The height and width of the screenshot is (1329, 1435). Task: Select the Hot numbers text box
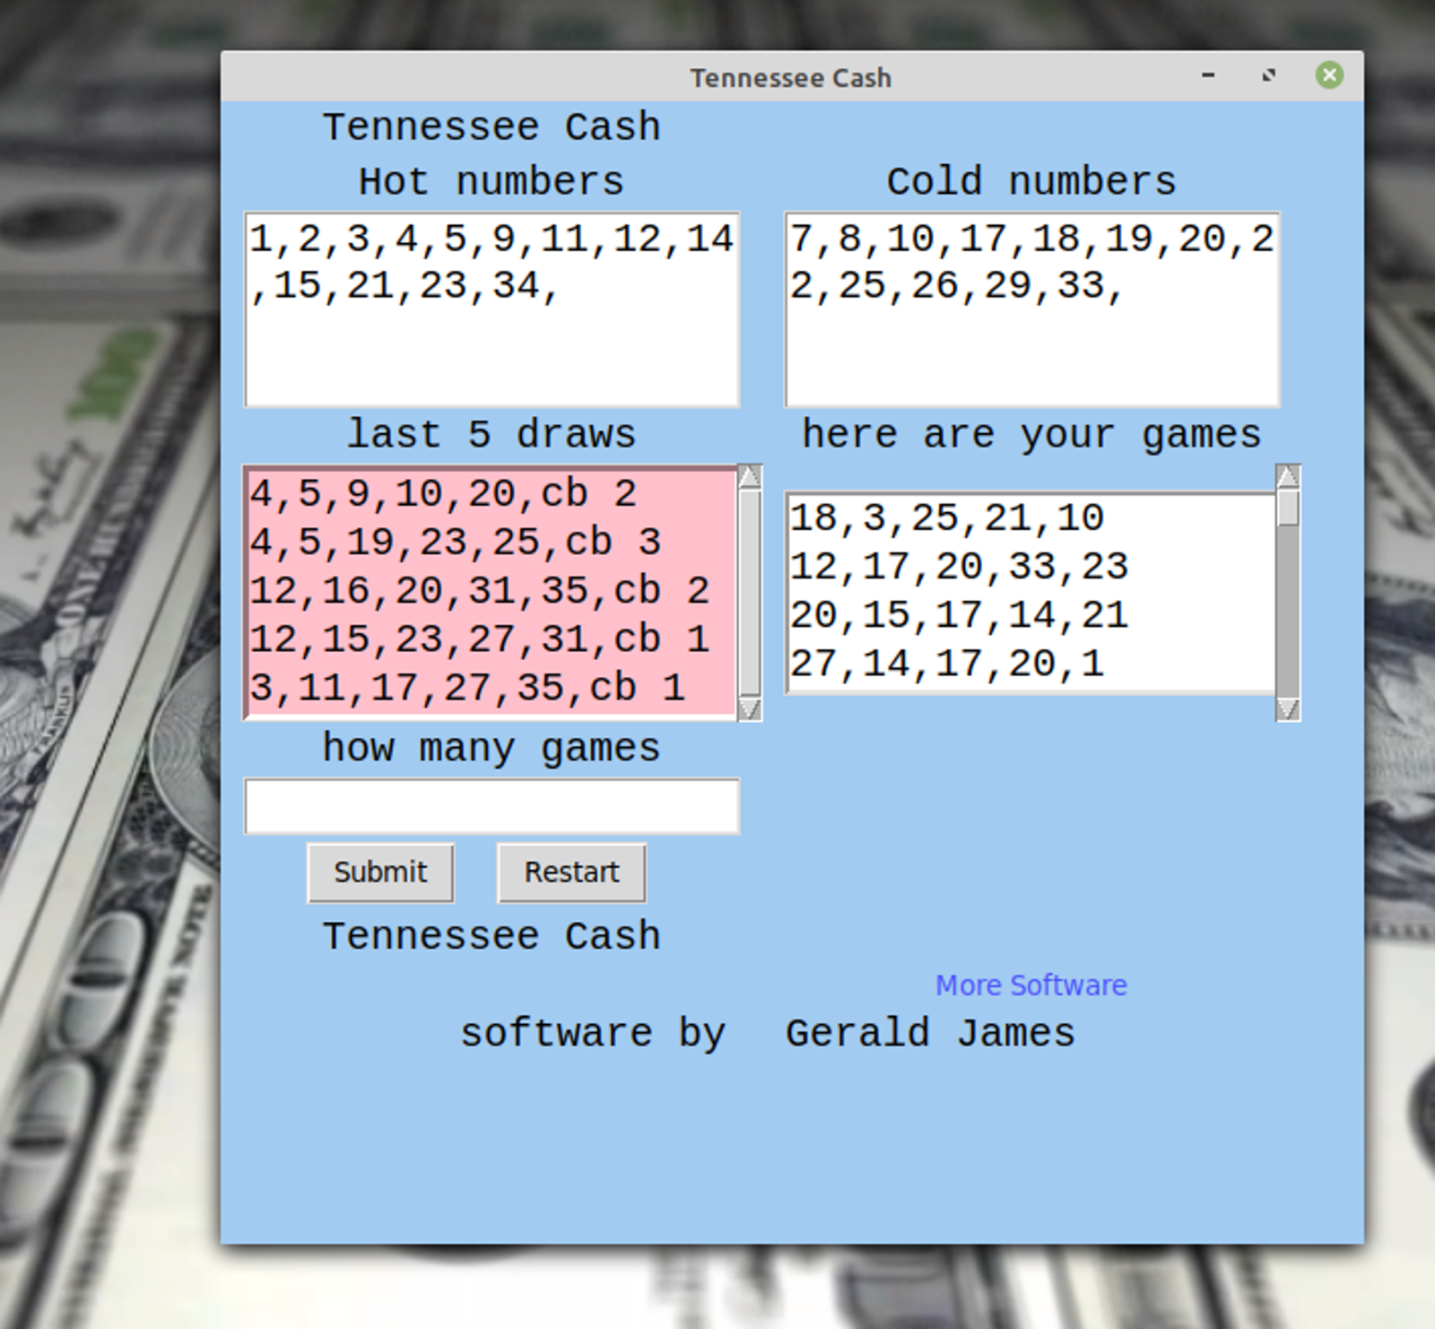pos(491,309)
